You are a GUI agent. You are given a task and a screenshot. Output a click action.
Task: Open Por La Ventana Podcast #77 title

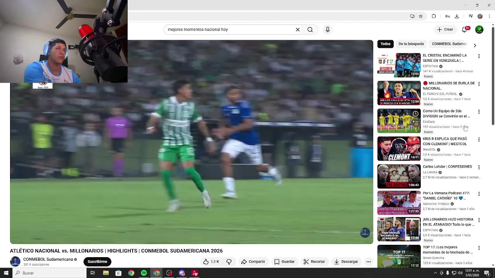coord(446,195)
